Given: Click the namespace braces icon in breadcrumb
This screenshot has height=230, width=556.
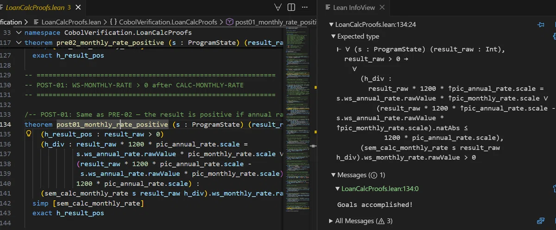Looking at the screenshot, I should coord(114,22).
